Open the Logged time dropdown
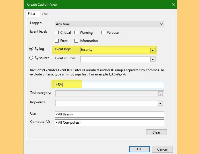199x154 pixels. click(109, 24)
